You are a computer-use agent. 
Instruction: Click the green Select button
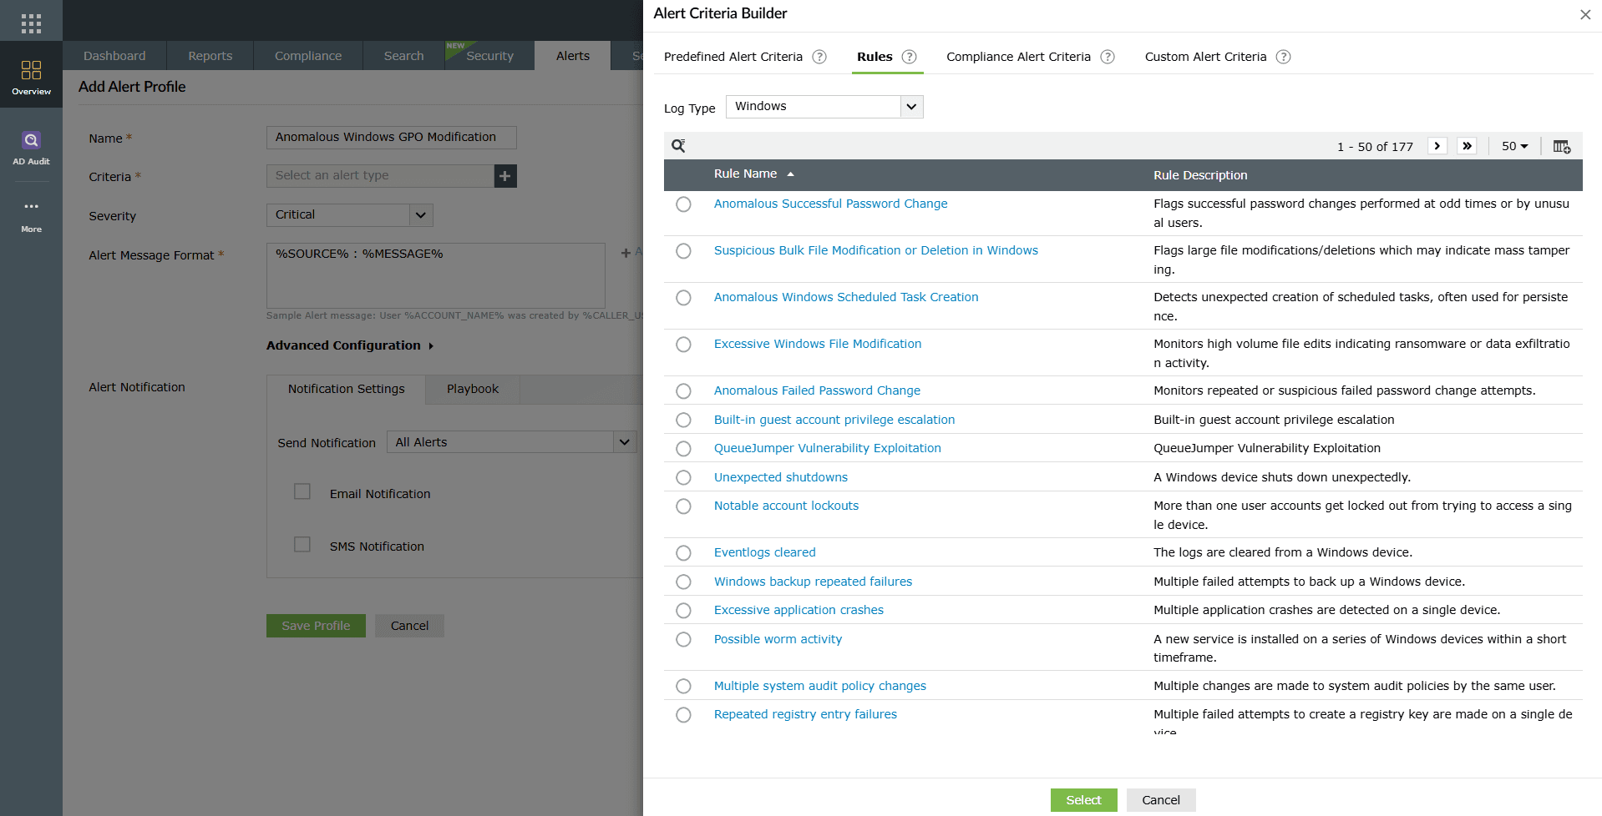(x=1083, y=800)
